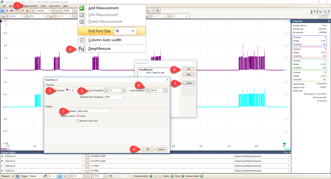Image resolution: width=331 pixels, height=179 pixels.
Task: Click the Rulers icon in status bar
Action: point(171,176)
